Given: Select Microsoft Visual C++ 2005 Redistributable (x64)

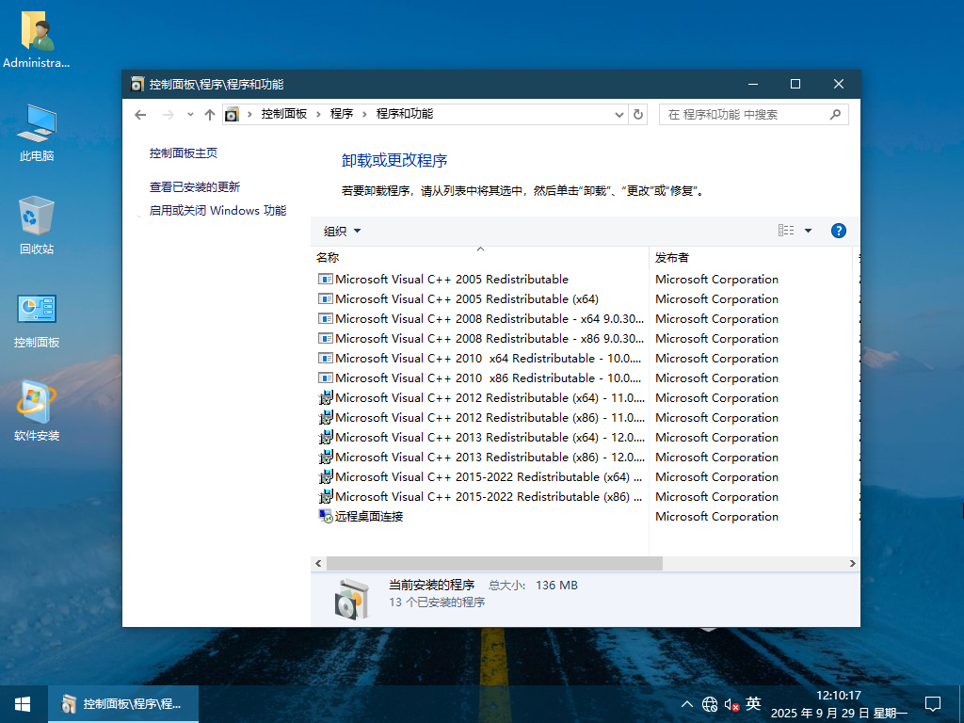Looking at the screenshot, I should click(466, 299).
